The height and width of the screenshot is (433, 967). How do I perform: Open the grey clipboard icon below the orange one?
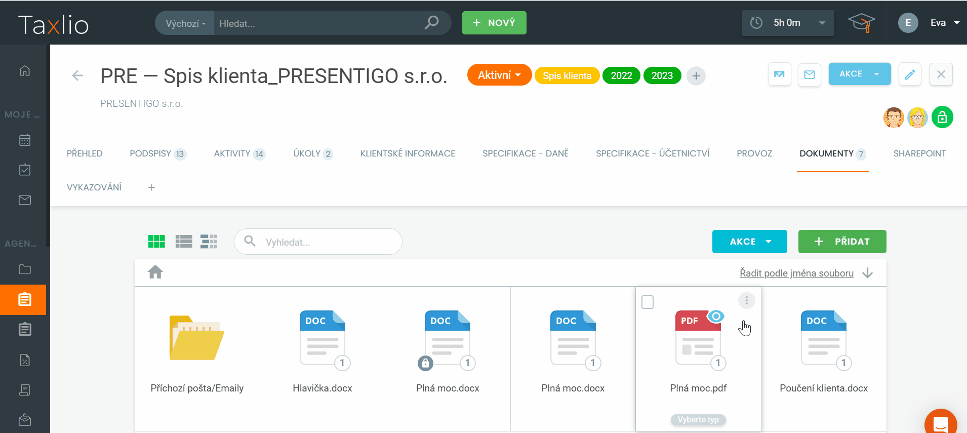[25, 330]
